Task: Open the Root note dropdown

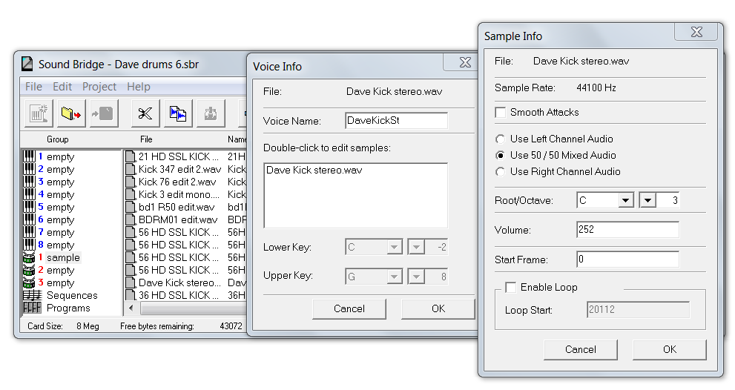Action: pos(625,200)
